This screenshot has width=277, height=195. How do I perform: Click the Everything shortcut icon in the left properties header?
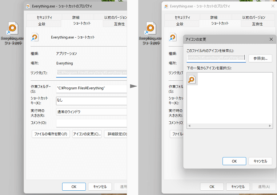[x=34, y=37]
